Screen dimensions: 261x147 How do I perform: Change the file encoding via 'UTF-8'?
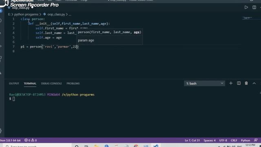coord(223,140)
